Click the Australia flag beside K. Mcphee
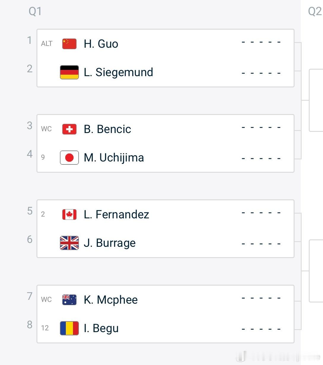323x365 pixels. pos(69,300)
